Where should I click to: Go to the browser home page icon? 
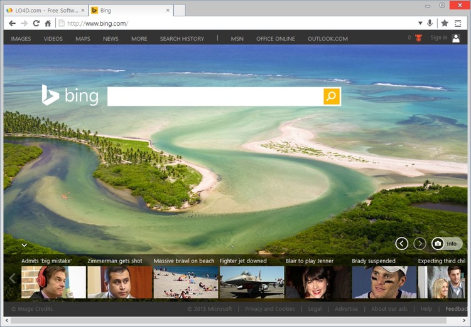(48, 23)
